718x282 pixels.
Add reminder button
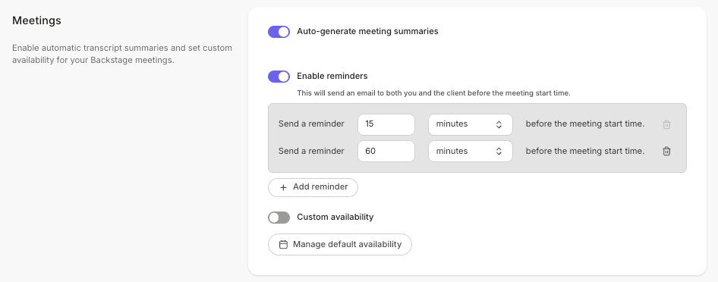[x=313, y=187]
